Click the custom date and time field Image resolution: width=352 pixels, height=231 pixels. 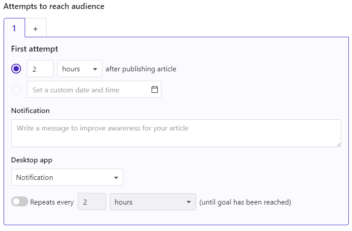point(94,89)
